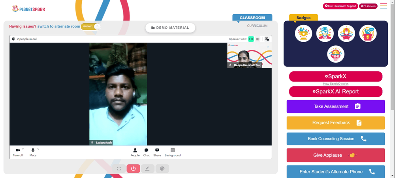Open the color palette tool
This screenshot has width=395, height=178.
(162, 169)
